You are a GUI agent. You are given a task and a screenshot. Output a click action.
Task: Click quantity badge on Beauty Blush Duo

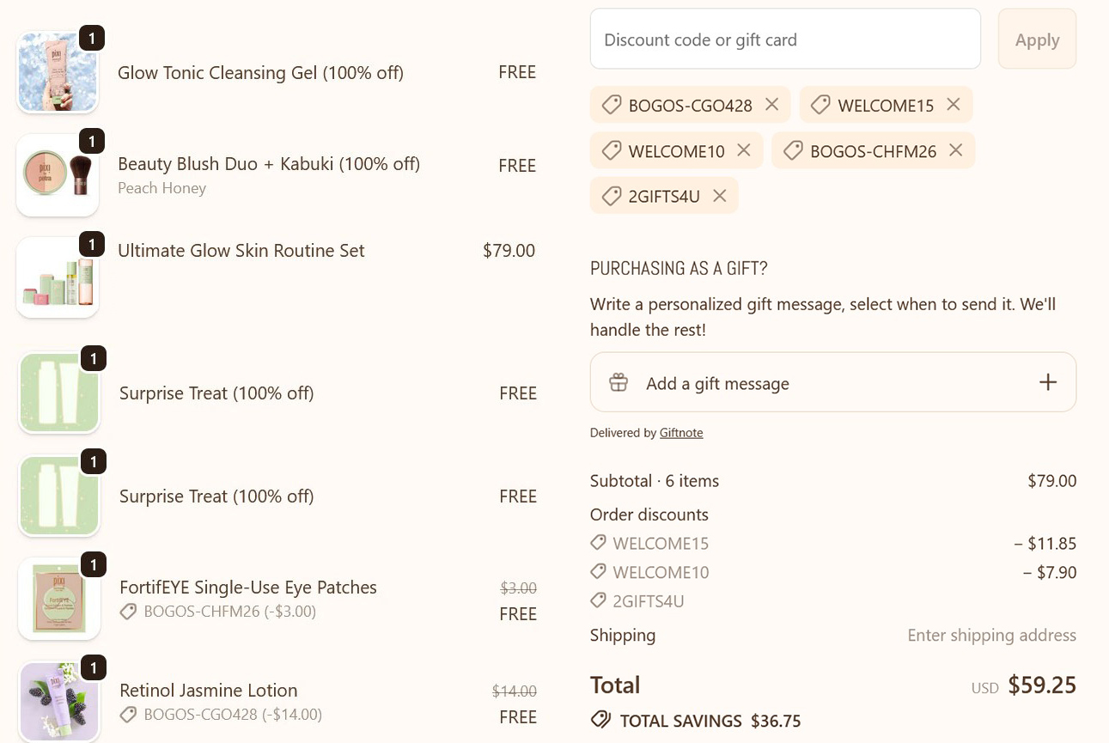(92, 141)
